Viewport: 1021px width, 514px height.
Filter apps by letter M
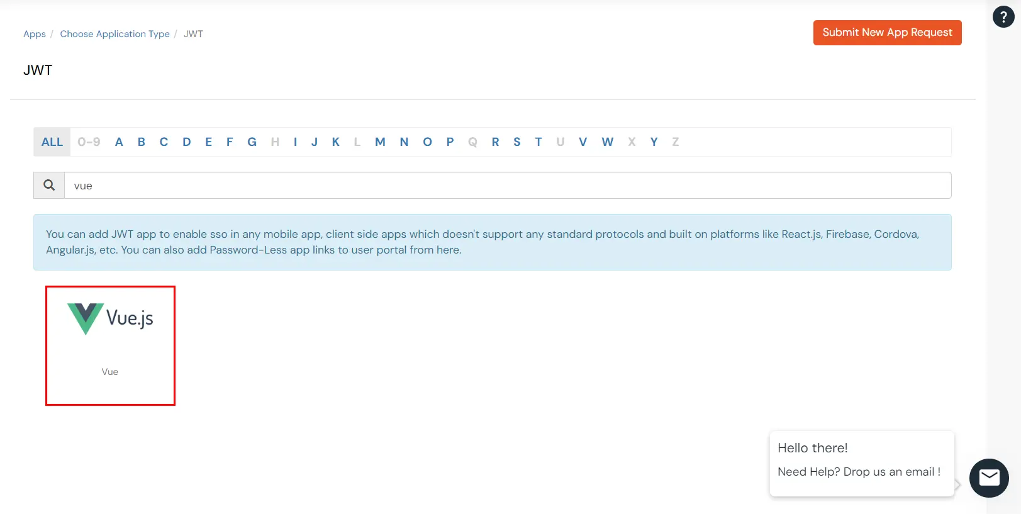(x=380, y=142)
